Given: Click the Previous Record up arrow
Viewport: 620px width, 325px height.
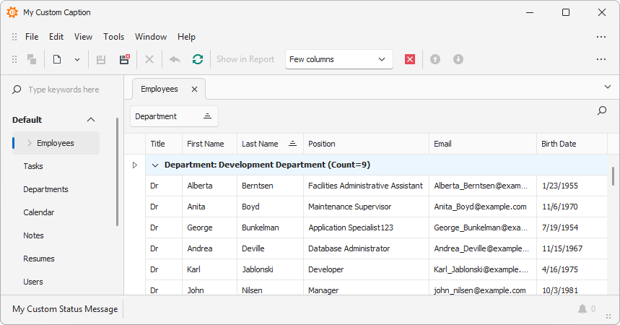Looking at the screenshot, I should click(x=435, y=59).
